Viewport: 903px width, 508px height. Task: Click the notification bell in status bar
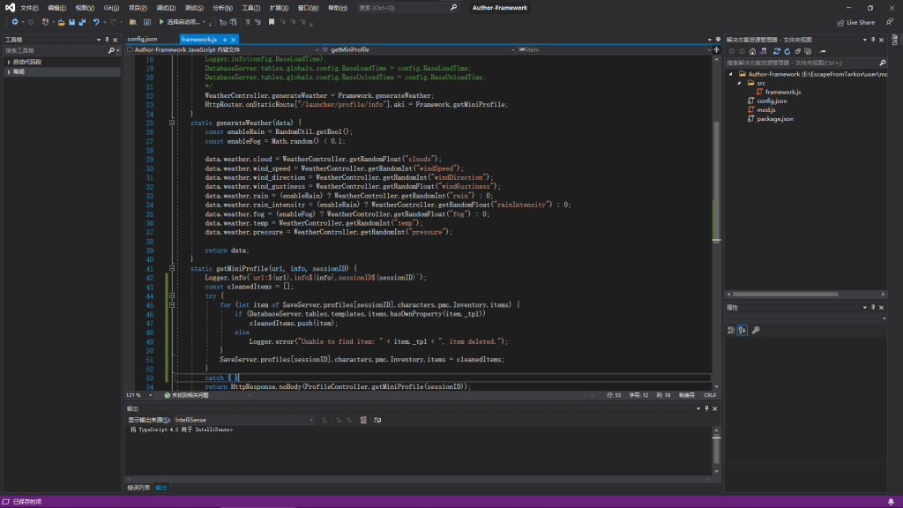point(891,502)
